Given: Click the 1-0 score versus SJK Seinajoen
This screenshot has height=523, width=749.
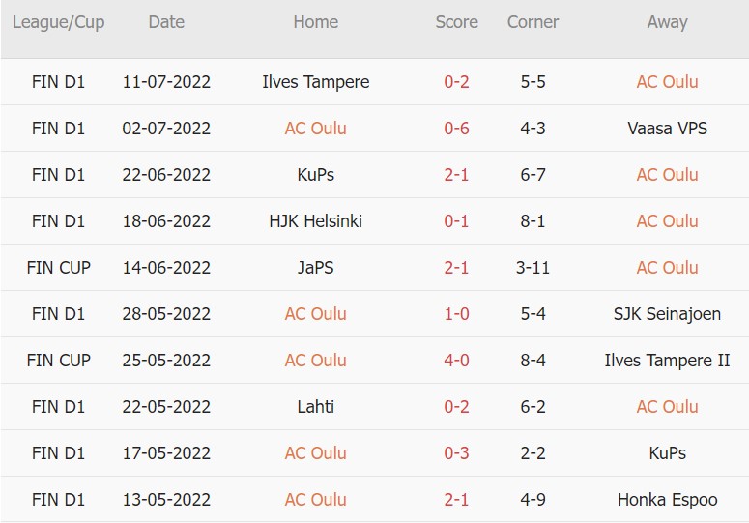Looking at the screenshot, I should [456, 314].
